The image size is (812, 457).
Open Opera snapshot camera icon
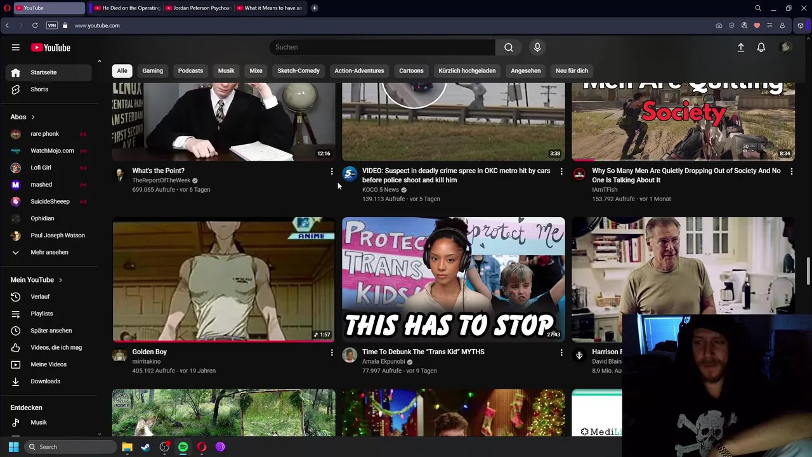pos(719,25)
